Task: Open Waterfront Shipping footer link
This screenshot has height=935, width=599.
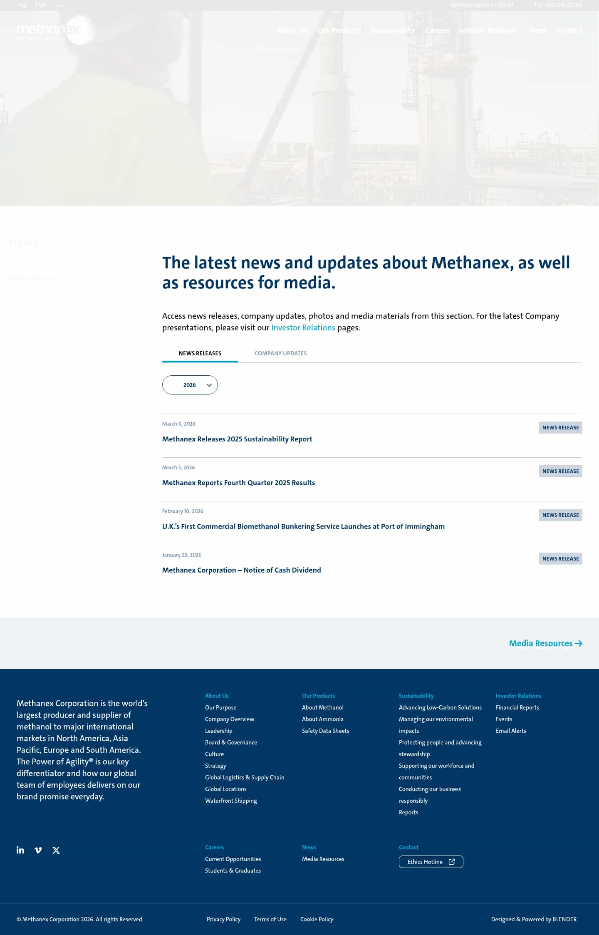Action: pyautogui.click(x=231, y=801)
